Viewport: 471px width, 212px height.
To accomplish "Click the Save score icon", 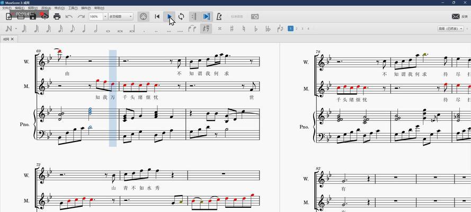I will coord(33,16).
